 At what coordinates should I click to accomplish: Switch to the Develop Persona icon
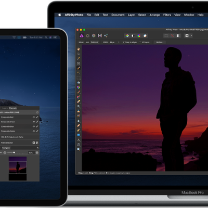(x=94, y=36)
